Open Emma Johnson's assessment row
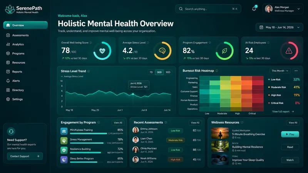The height and width of the screenshot is (173, 308). point(167,130)
